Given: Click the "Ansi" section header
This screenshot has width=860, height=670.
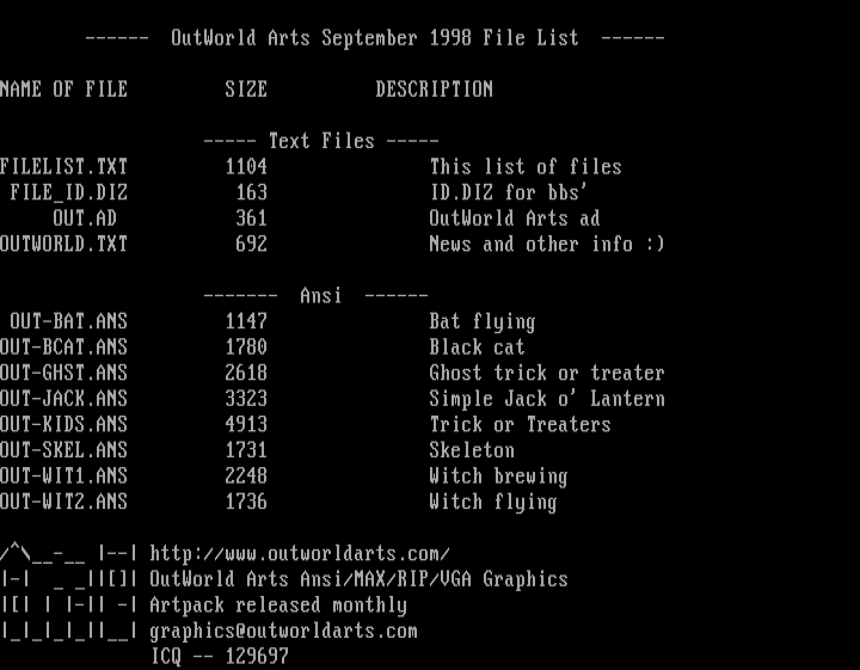Looking at the screenshot, I should tap(321, 296).
